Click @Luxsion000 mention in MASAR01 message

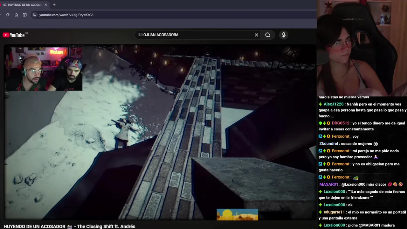pyautogui.click(x=353, y=184)
